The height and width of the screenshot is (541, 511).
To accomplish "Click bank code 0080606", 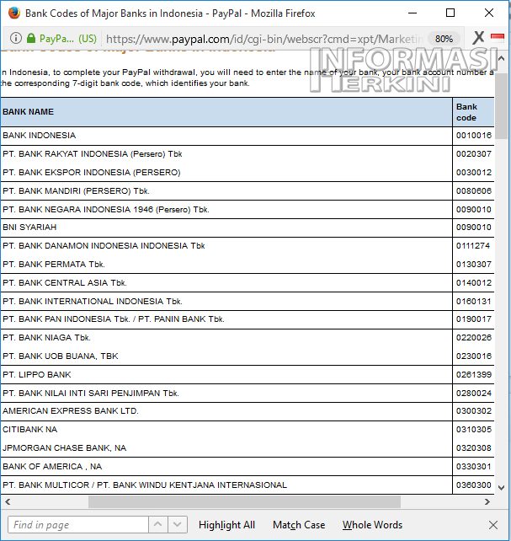I will [474, 191].
